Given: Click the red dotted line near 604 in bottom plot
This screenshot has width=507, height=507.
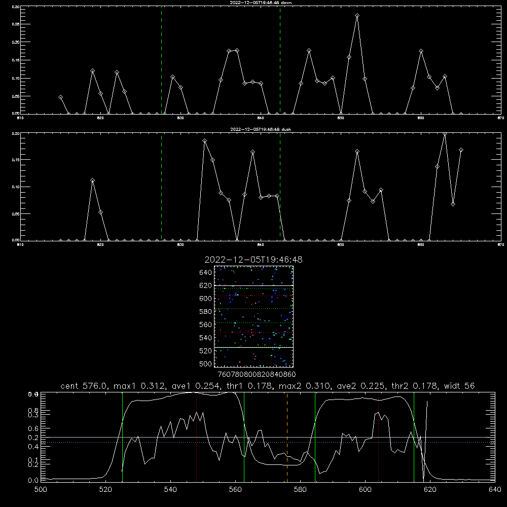Looking at the screenshot, I should (x=378, y=437).
